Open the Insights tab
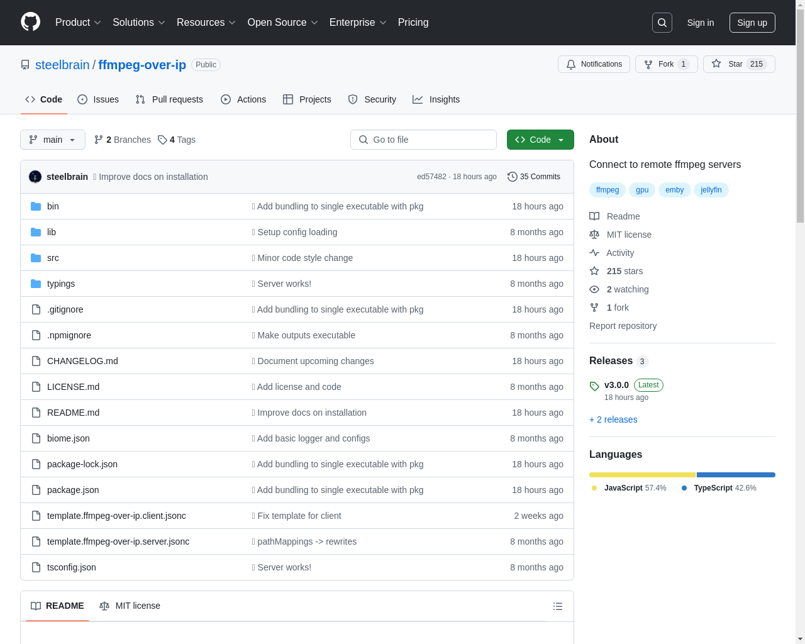The height and width of the screenshot is (644, 805). click(436, 99)
